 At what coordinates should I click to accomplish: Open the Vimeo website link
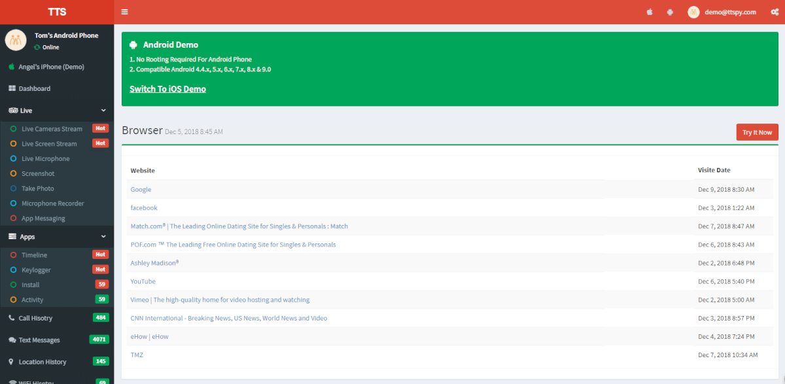pyautogui.click(x=220, y=300)
